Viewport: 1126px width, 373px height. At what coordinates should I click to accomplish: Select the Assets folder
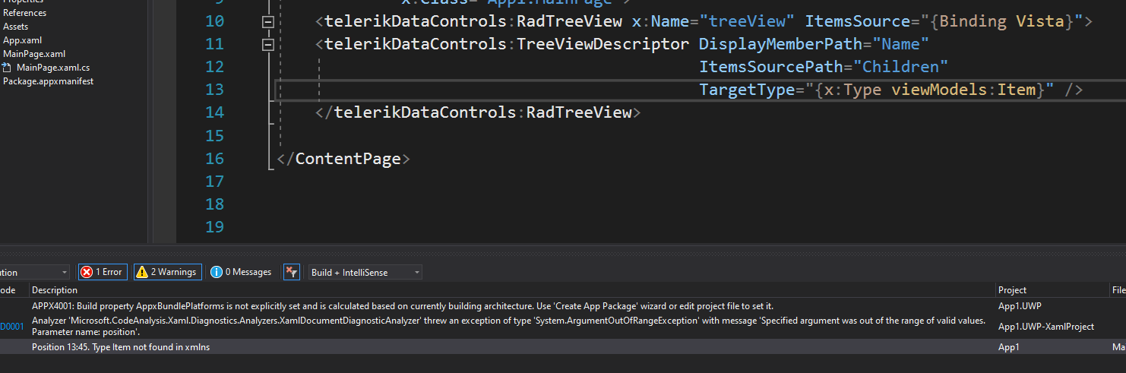[x=16, y=27]
